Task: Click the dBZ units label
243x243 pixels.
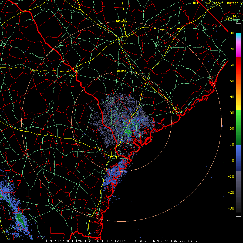Action: click(229, 19)
